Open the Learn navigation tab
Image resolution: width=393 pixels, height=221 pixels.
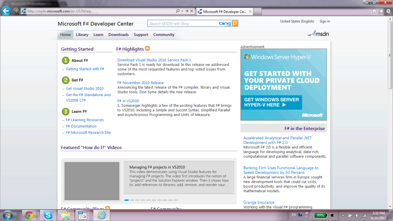click(98, 35)
